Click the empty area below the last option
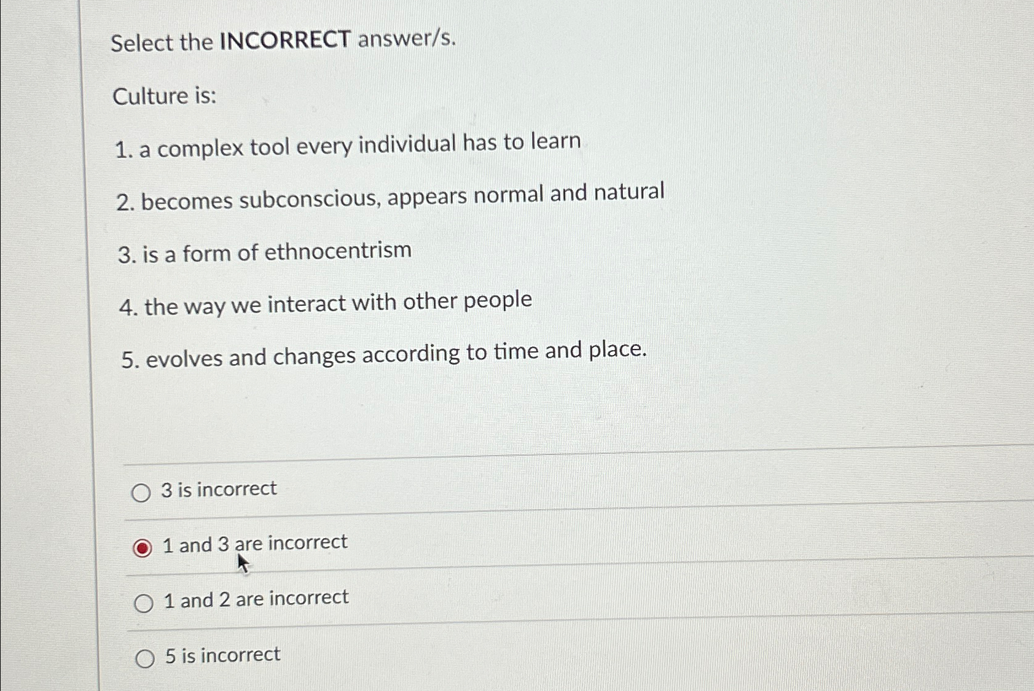This screenshot has height=691, width=1034. 492,685
